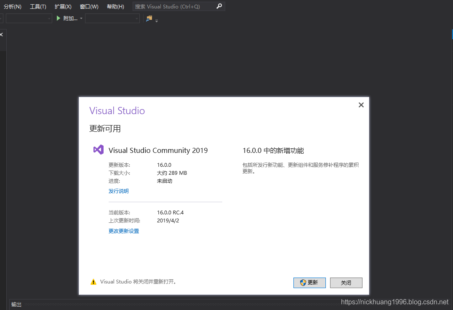Screen dimensions: 453x310
Task: Open the 发行说明 release notes link
Action: coord(118,191)
